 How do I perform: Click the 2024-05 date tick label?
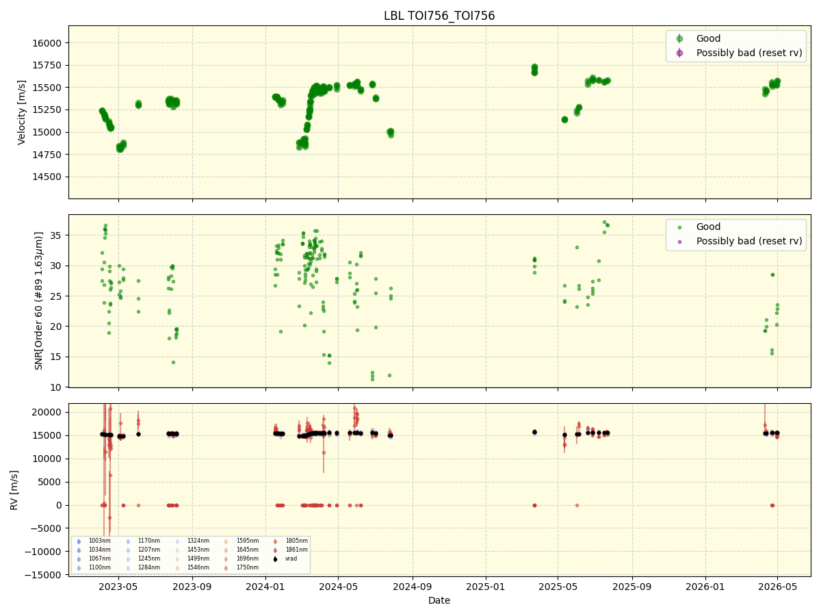338,587
